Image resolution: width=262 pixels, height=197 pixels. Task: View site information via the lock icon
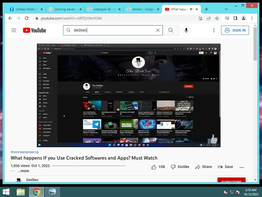[37, 18]
